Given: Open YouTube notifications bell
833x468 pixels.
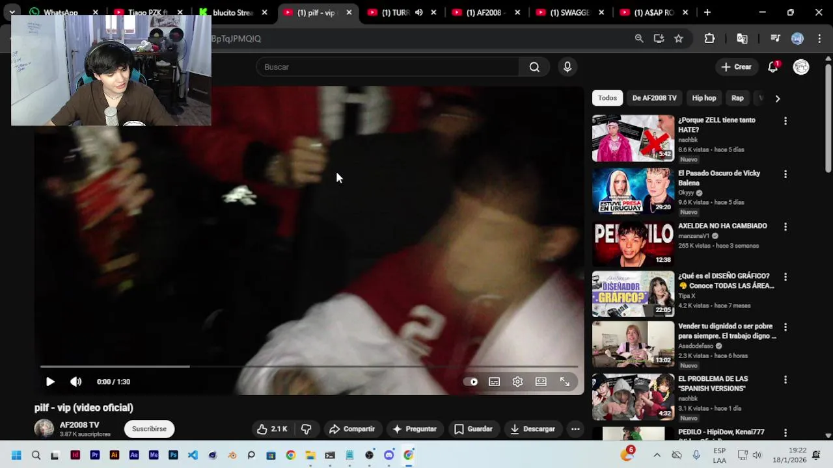Looking at the screenshot, I should coord(773,67).
